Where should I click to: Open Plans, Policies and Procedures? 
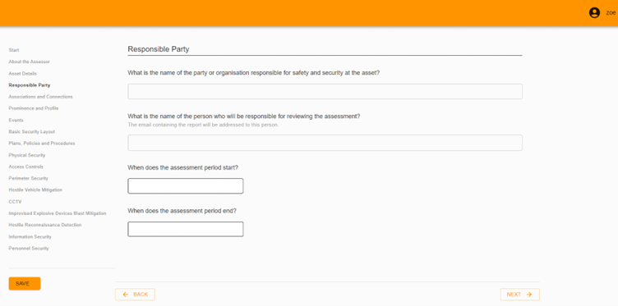click(42, 144)
